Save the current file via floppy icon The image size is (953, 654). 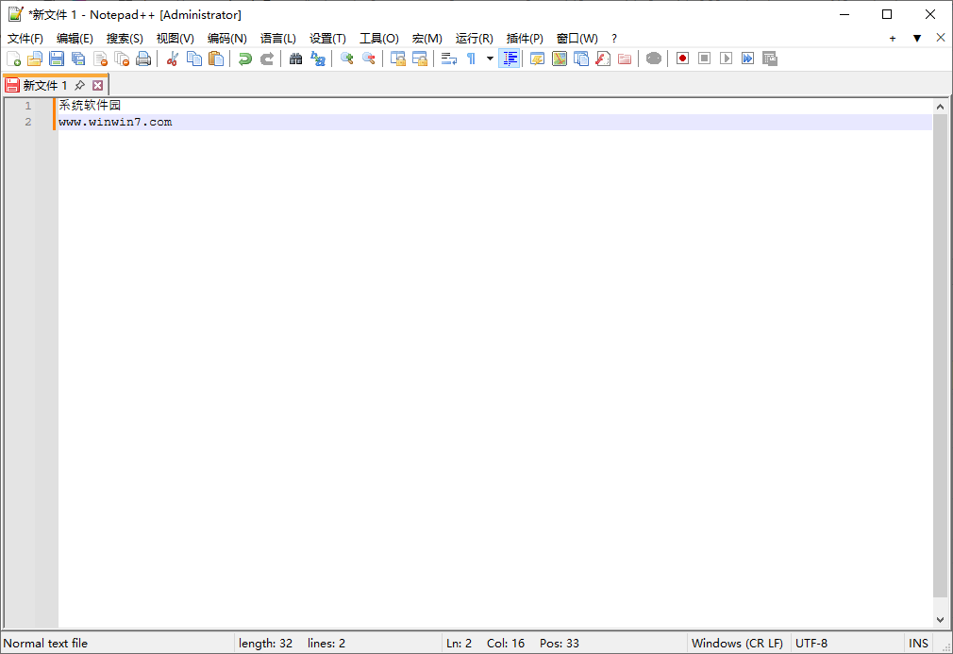(x=57, y=59)
